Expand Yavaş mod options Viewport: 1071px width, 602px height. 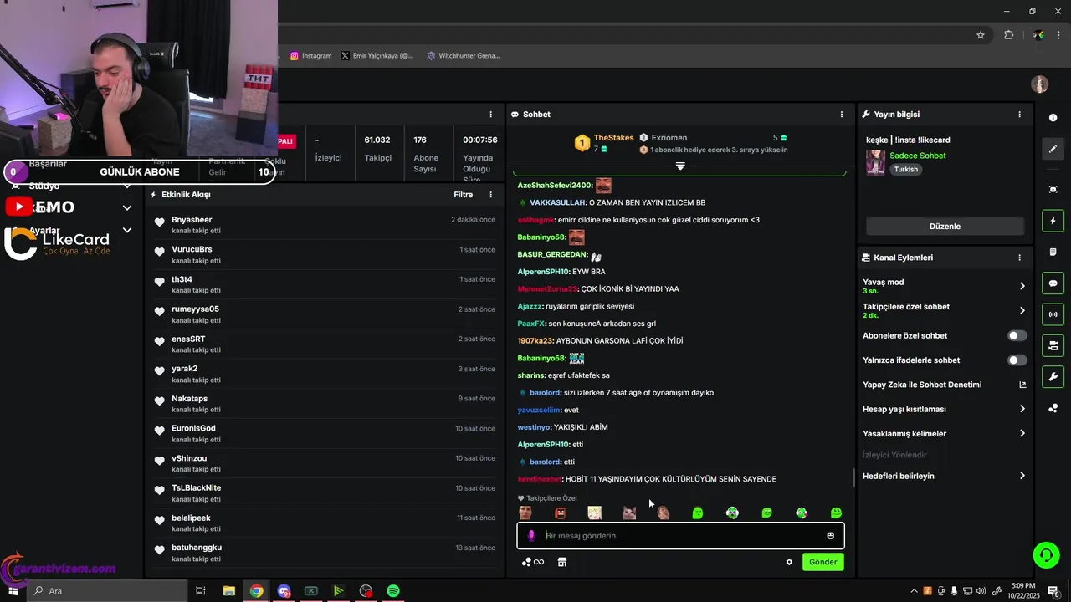click(x=1022, y=286)
